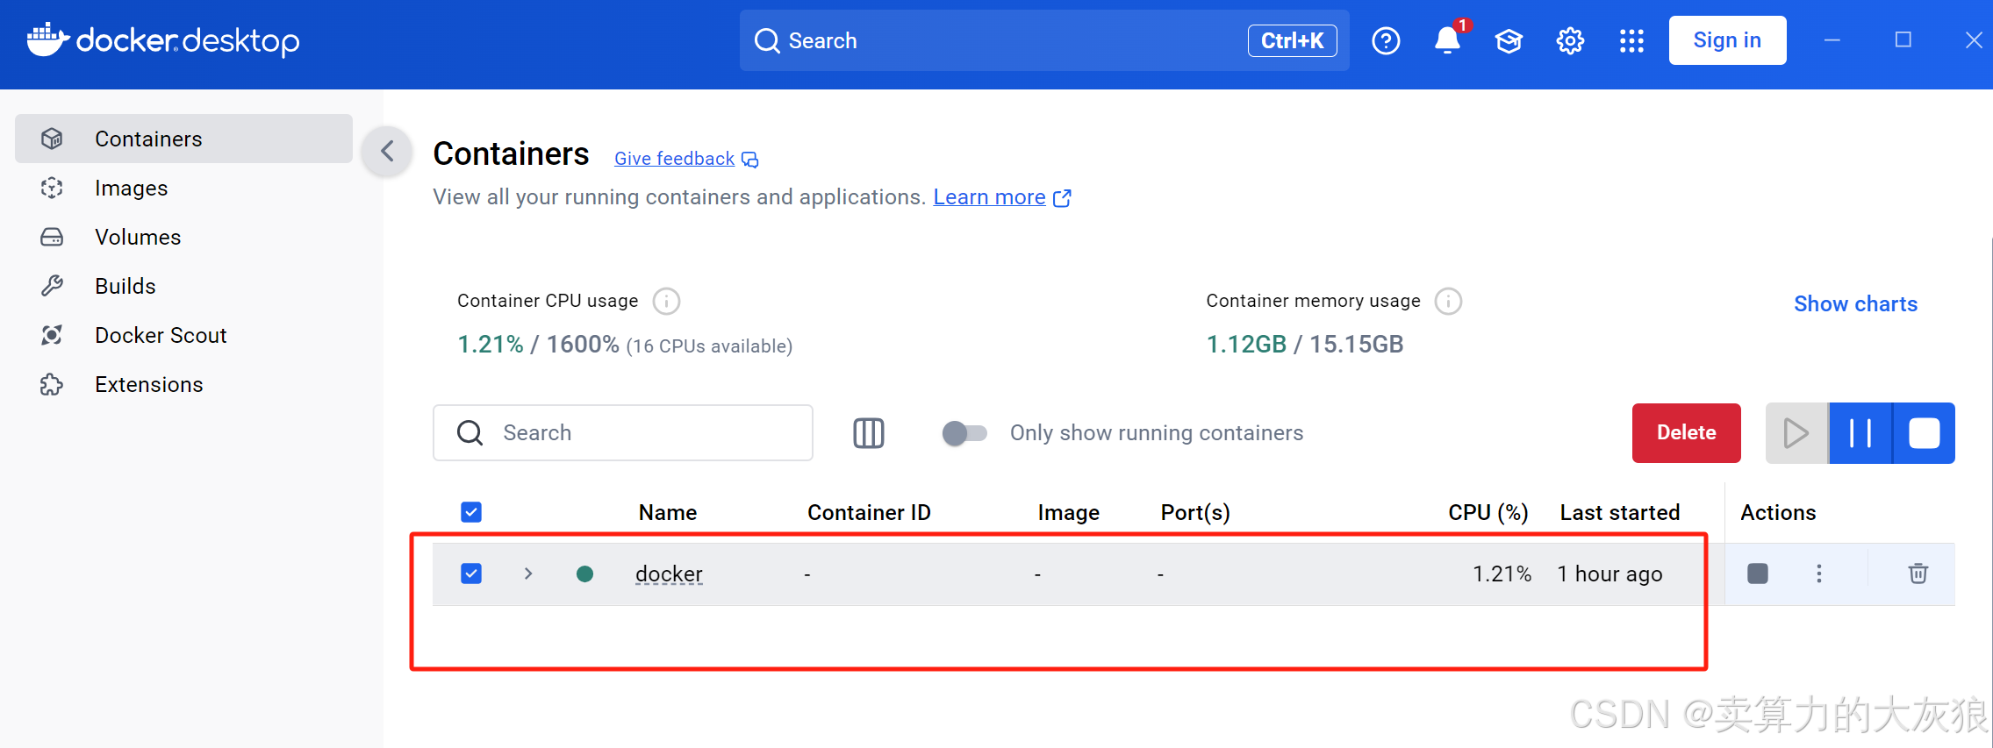Click the Container ID column header
Screen dimensions: 1993x748
click(x=869, y=512)
